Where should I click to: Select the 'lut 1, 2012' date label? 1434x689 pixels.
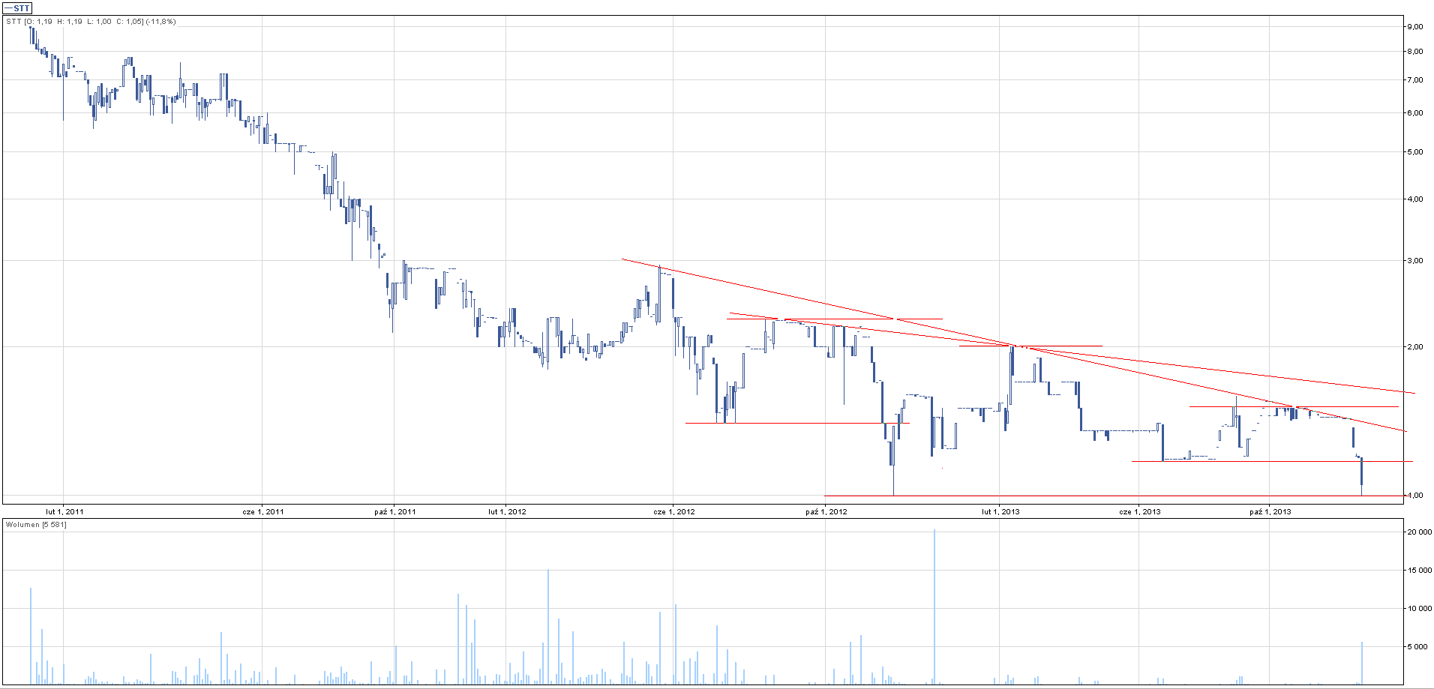point(507,512)
